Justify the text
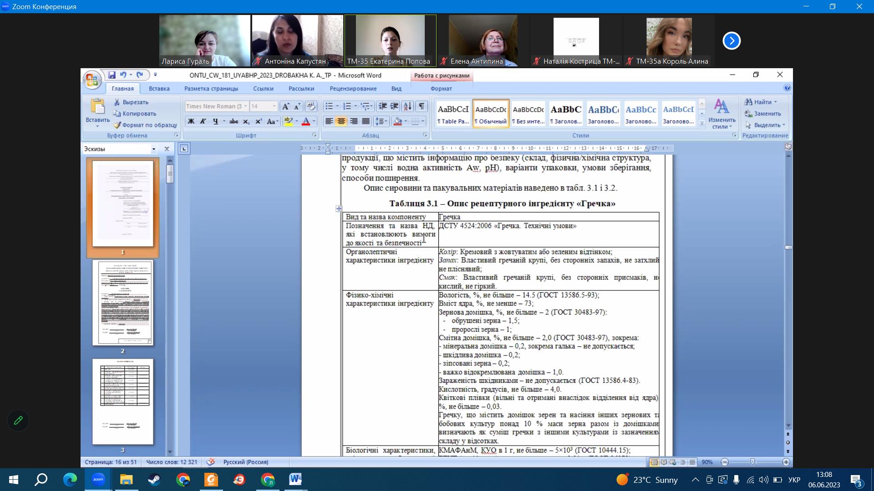 point(366,121)
